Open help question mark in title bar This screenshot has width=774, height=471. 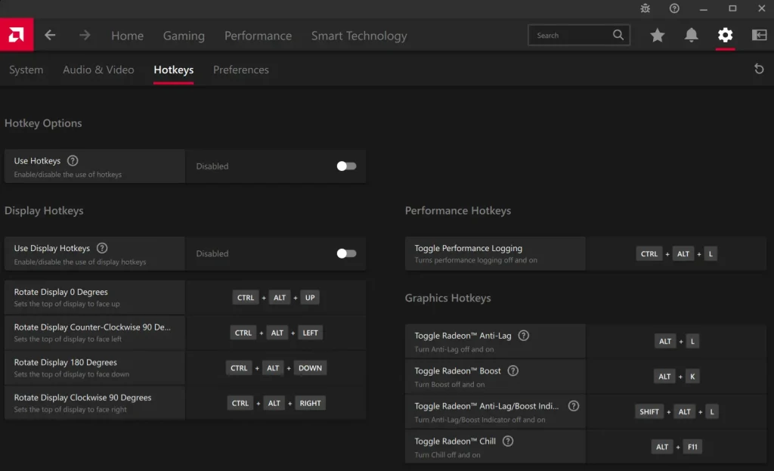(x=674, y=8)
